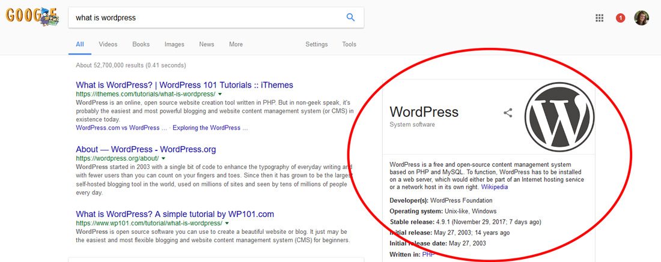Switch to the Images tab
The width and height of the screenshot is (661, 262).
174,44
